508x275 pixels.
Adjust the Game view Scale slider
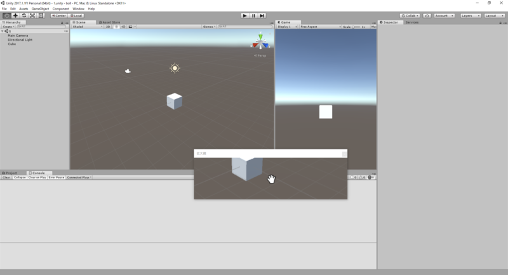pos(356,27)
